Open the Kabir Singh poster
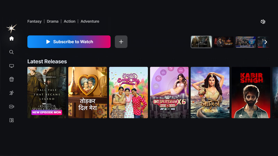 [251, 93]
